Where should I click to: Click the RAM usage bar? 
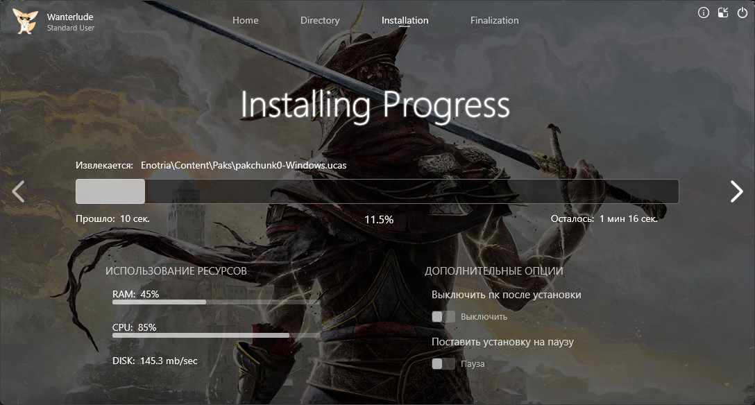[216, 302]
